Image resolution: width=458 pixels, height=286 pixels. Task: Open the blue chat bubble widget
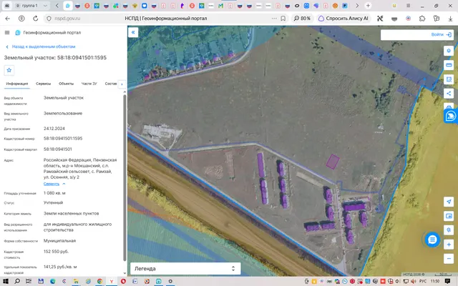point(432,240)
